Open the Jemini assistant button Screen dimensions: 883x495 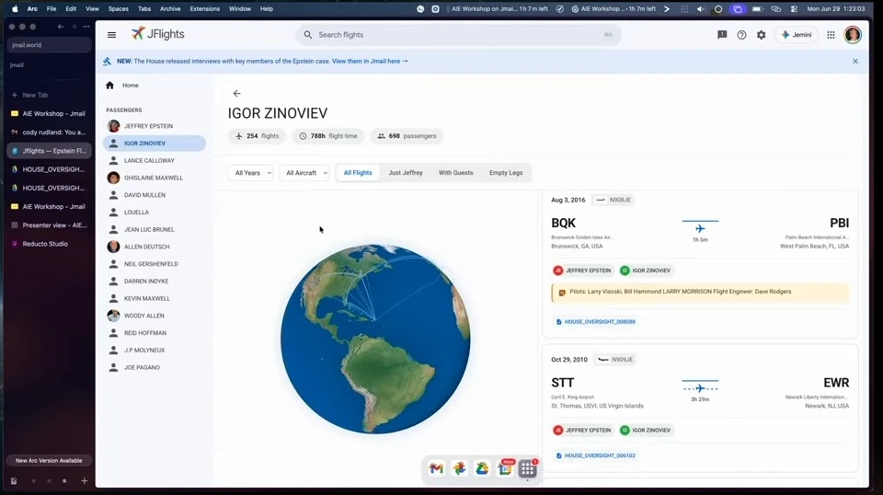pos(797,34)
